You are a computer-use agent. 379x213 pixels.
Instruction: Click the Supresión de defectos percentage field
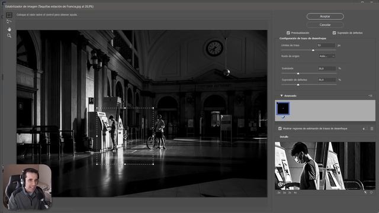(x=326, y=80)
